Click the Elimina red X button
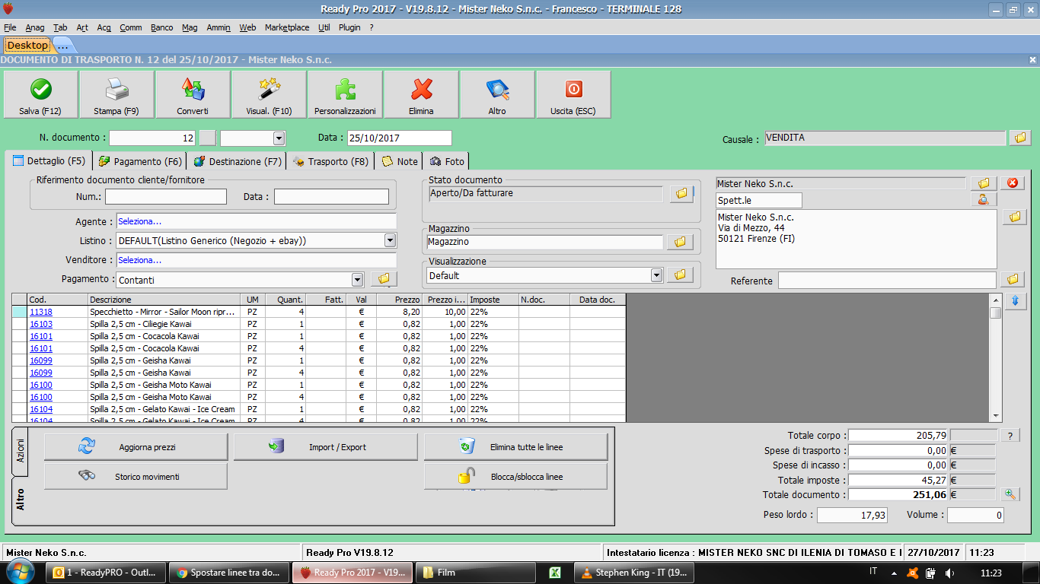Viewport: 1040px width, 584px height. [x=421, y=94]
